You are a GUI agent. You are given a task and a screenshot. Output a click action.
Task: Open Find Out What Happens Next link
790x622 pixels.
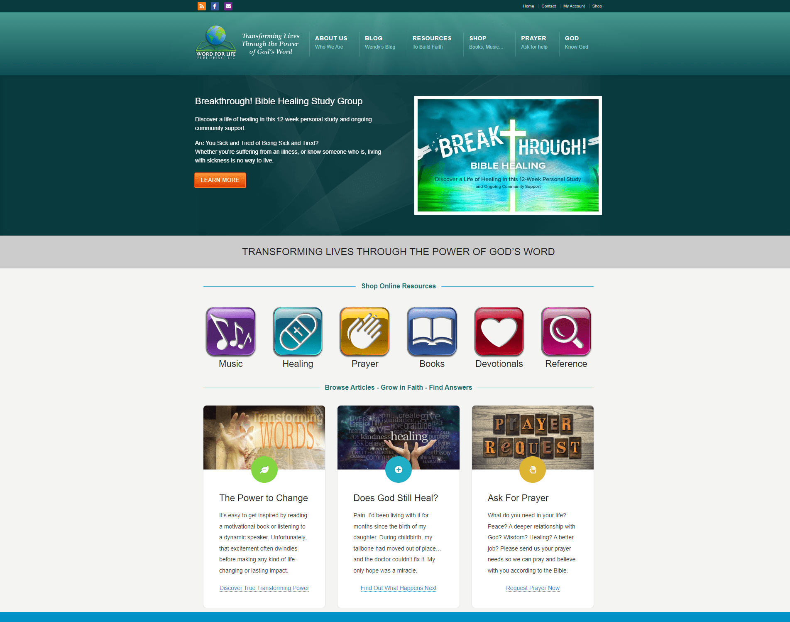[x=398, y=588]
